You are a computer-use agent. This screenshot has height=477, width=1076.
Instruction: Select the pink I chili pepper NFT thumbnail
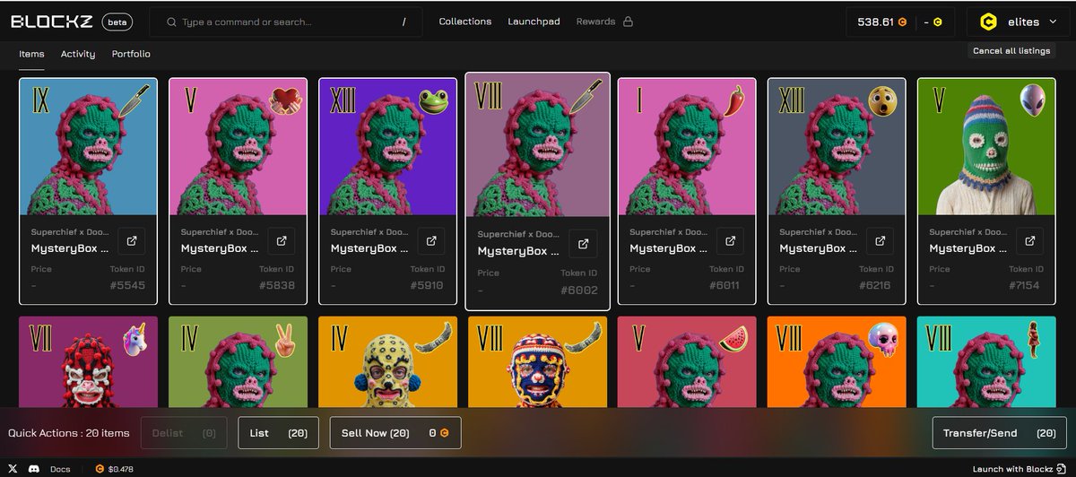pyautogui.click(x=688, y=147)
